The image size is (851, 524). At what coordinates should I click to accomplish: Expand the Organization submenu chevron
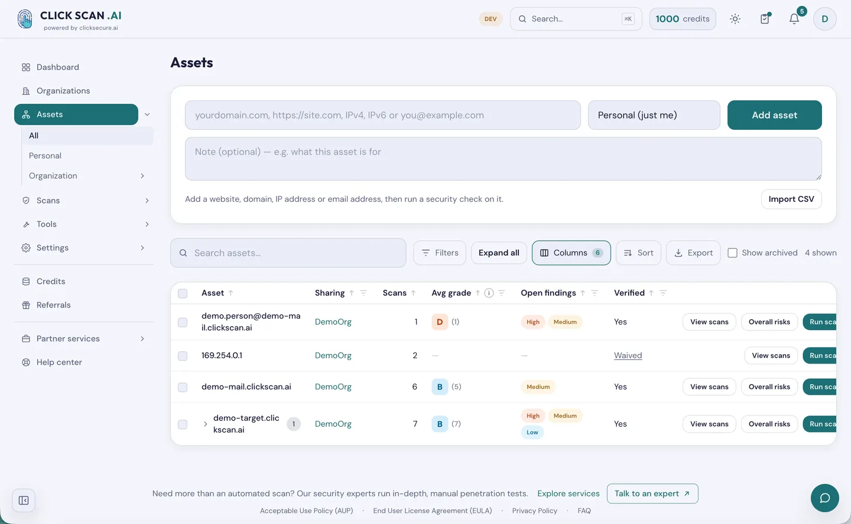[142, 176]
